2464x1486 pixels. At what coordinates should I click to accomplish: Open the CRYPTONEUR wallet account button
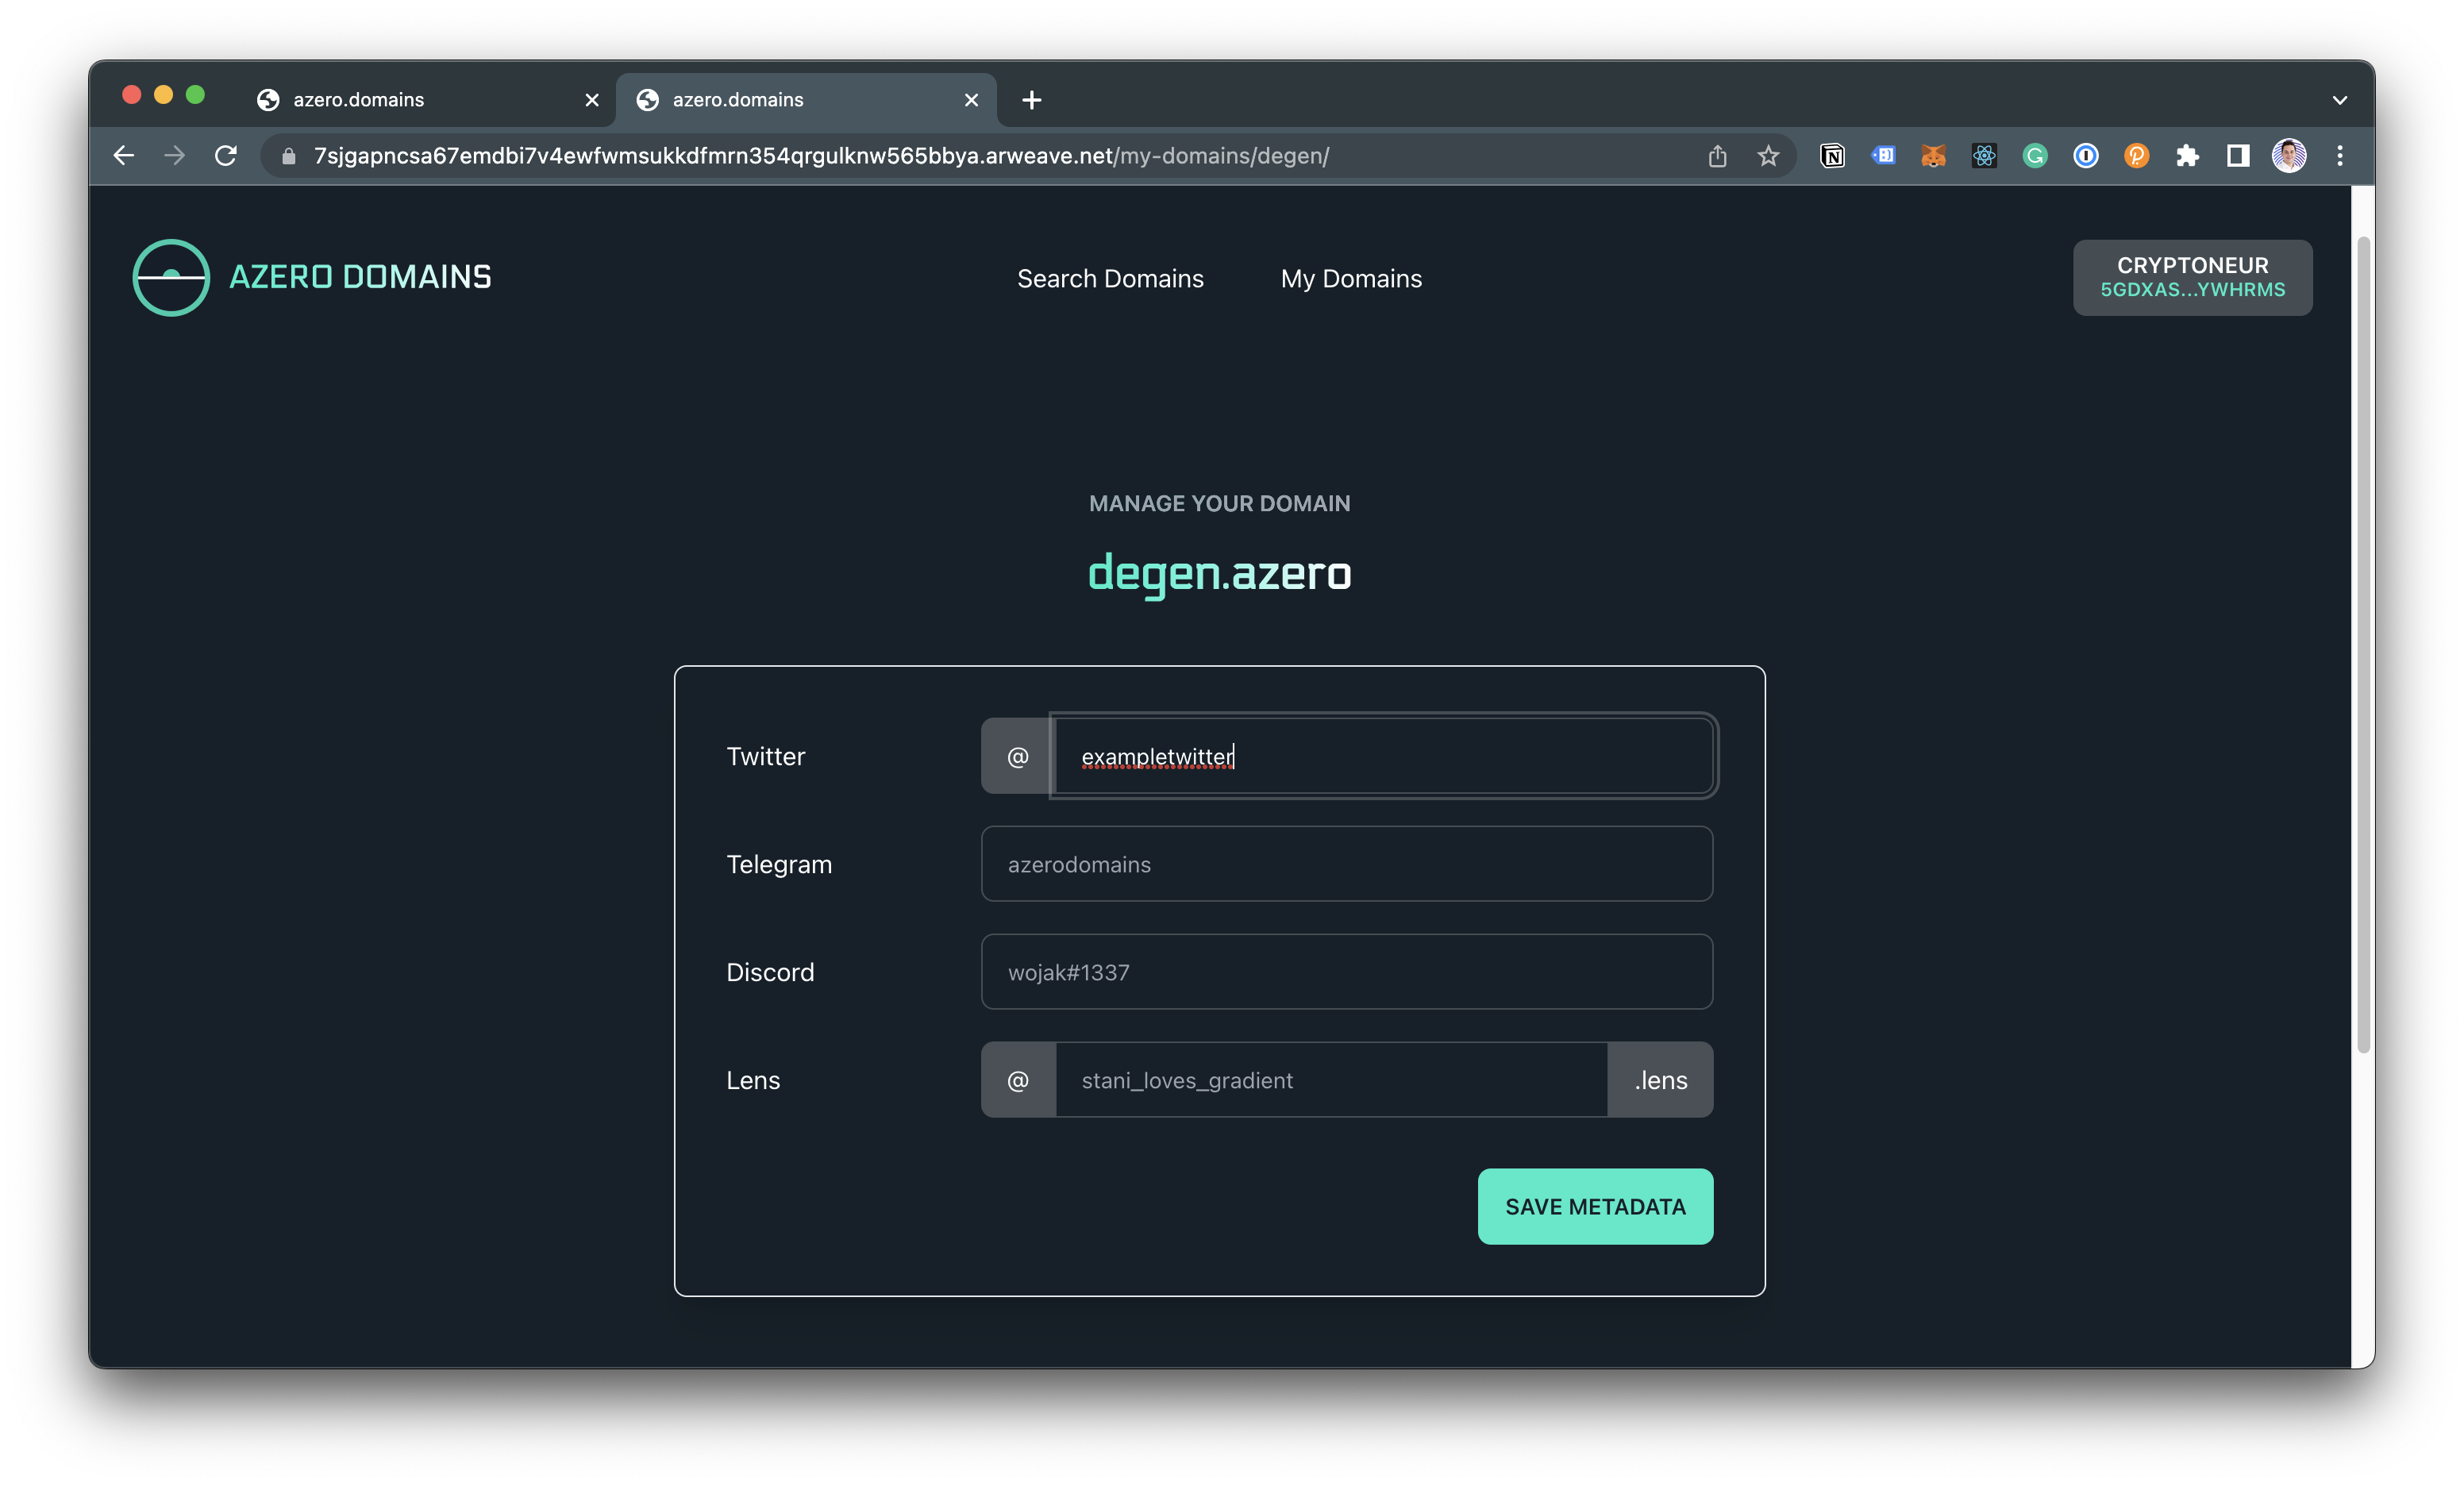tap(2192, 277)
